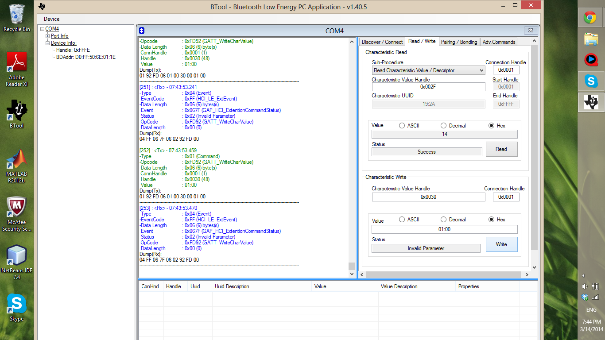Open the Adobe Reader XI desktop shortcut

pos(17,69)
